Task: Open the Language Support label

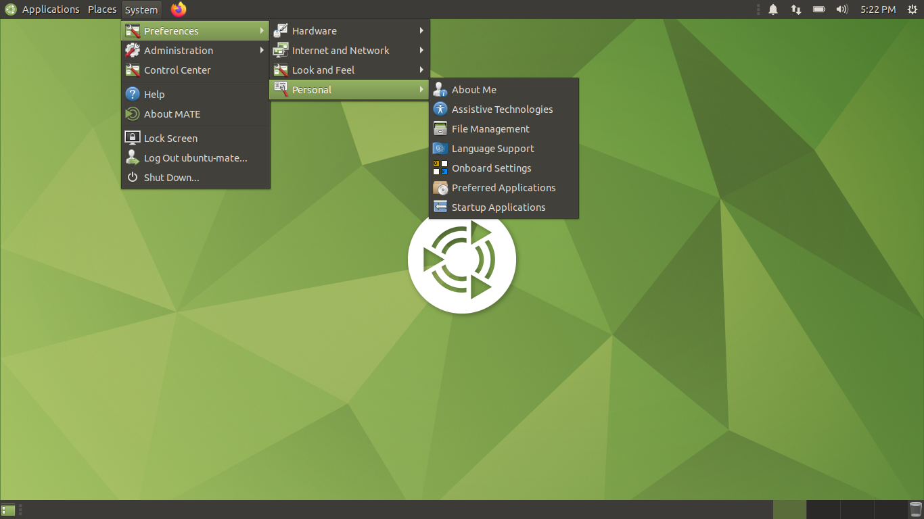Action: pos(493,149)
